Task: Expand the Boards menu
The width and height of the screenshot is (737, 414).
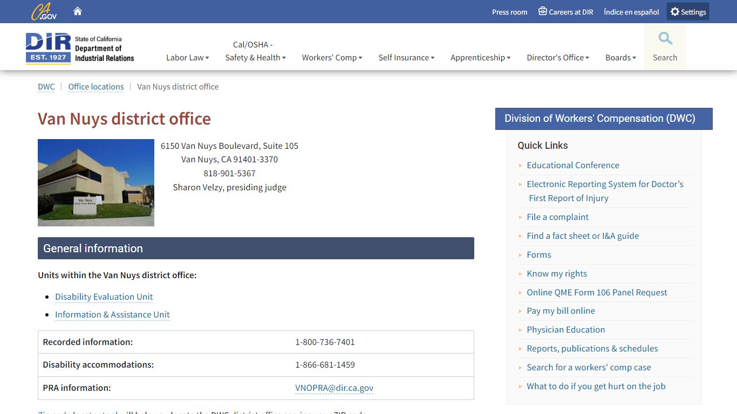Action: click(x=620, y=58)
